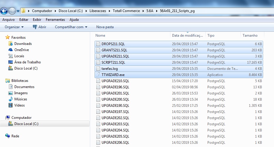Open Disco Local (C) under Favoritos

click(26, 68)
